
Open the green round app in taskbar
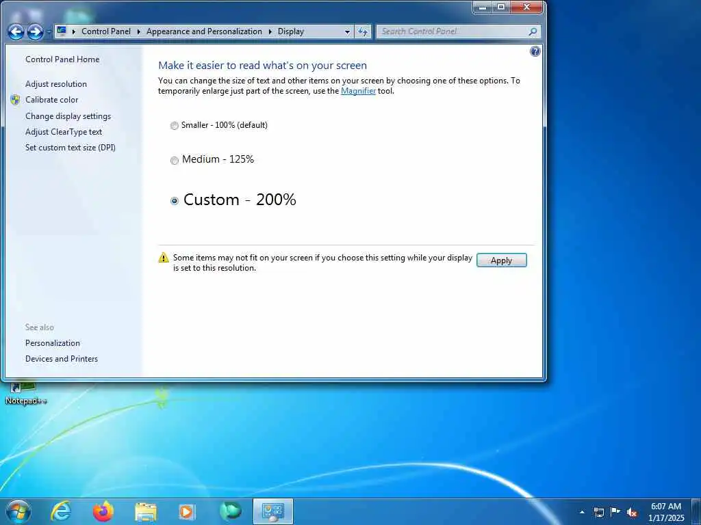tap(231, 511)
